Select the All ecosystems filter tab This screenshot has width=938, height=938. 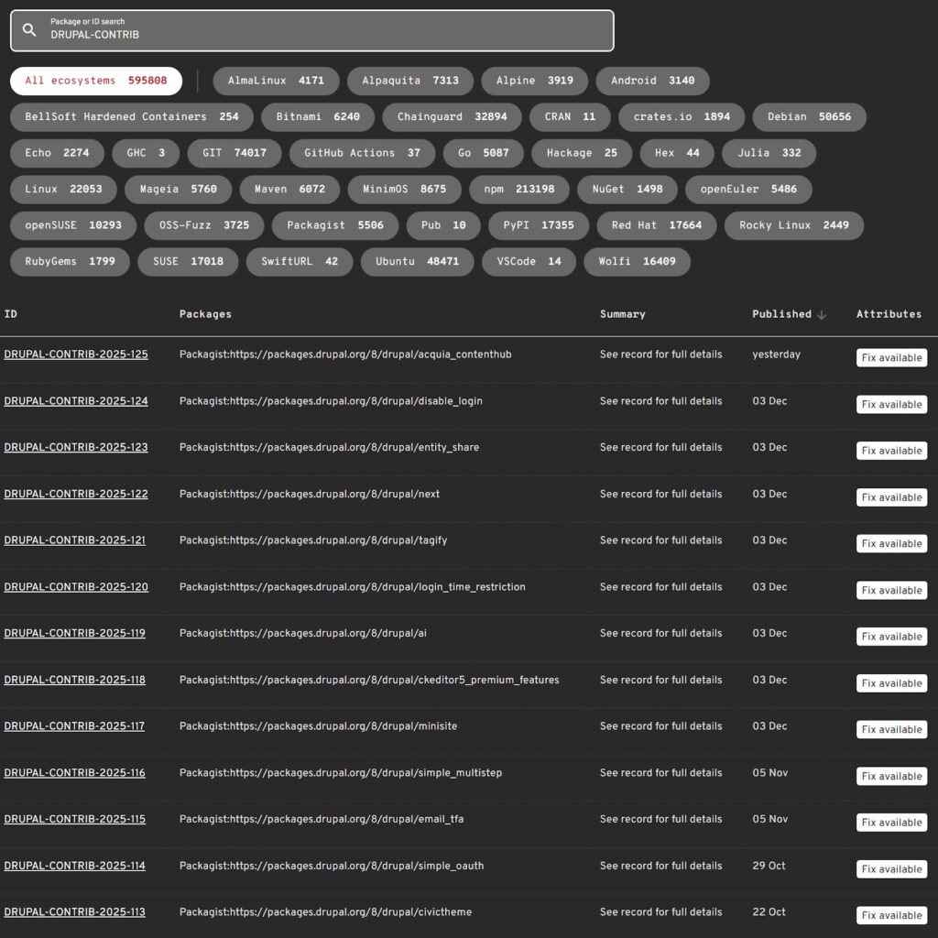(x=95, y=81)
